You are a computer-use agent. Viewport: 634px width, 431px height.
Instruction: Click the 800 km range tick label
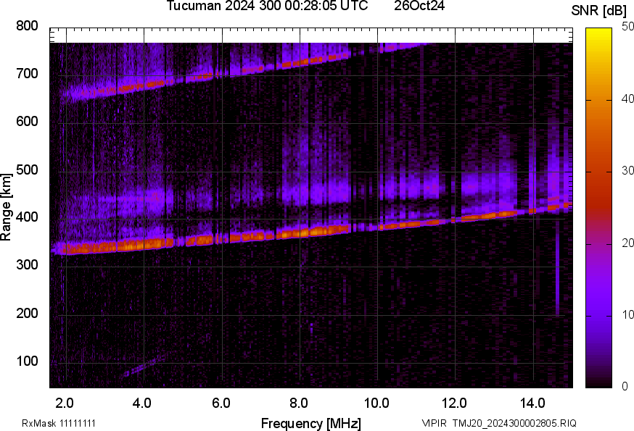(27, 26)
